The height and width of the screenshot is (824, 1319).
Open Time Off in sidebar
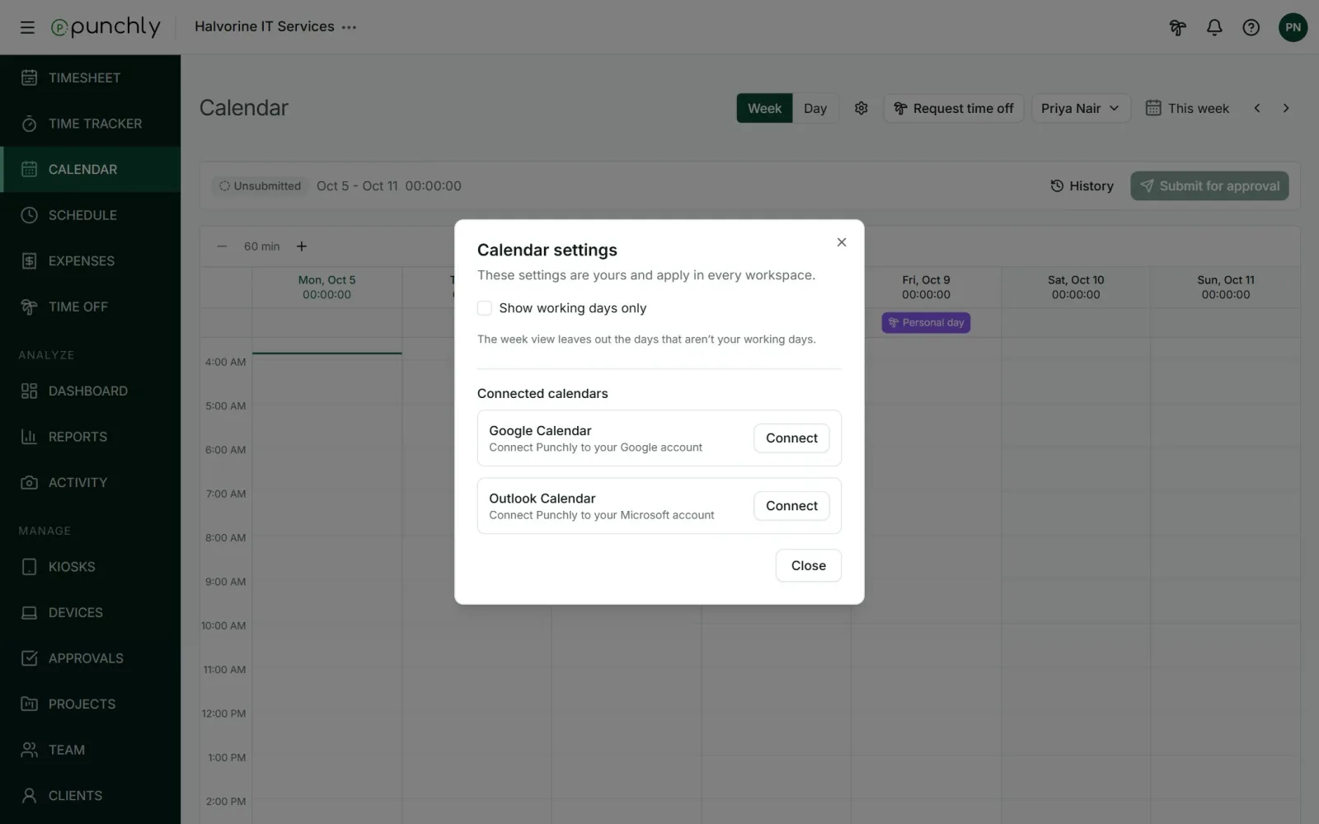click(91, 307)
